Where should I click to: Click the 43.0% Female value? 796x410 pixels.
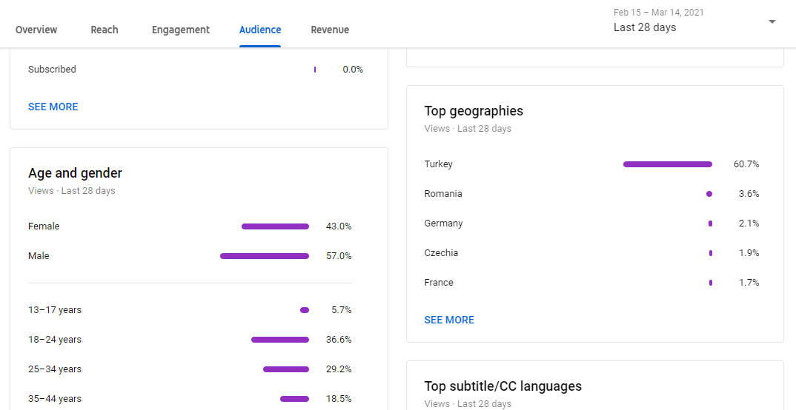click(x=339, y=226)
